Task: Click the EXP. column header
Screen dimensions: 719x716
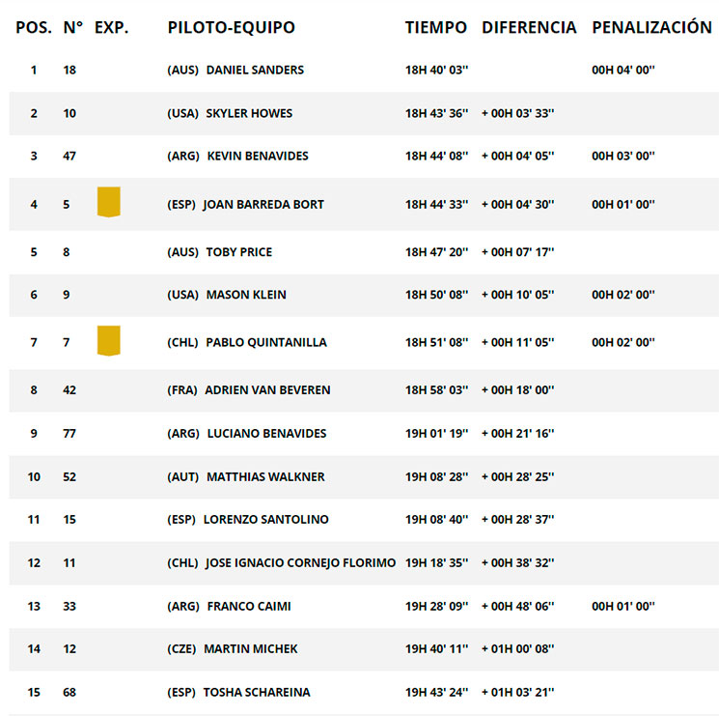Action: click(x=111, y=27)
